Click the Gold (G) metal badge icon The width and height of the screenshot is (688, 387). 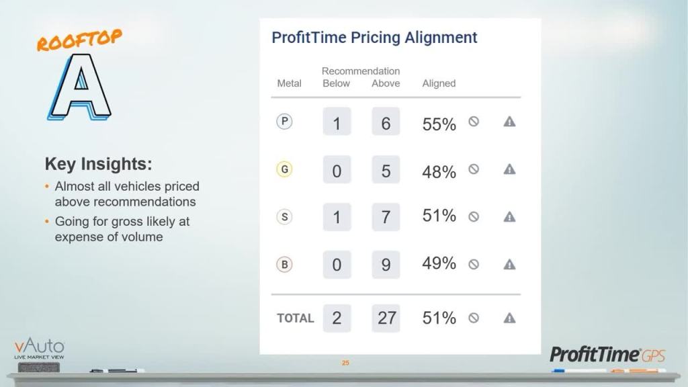(285, 169)
